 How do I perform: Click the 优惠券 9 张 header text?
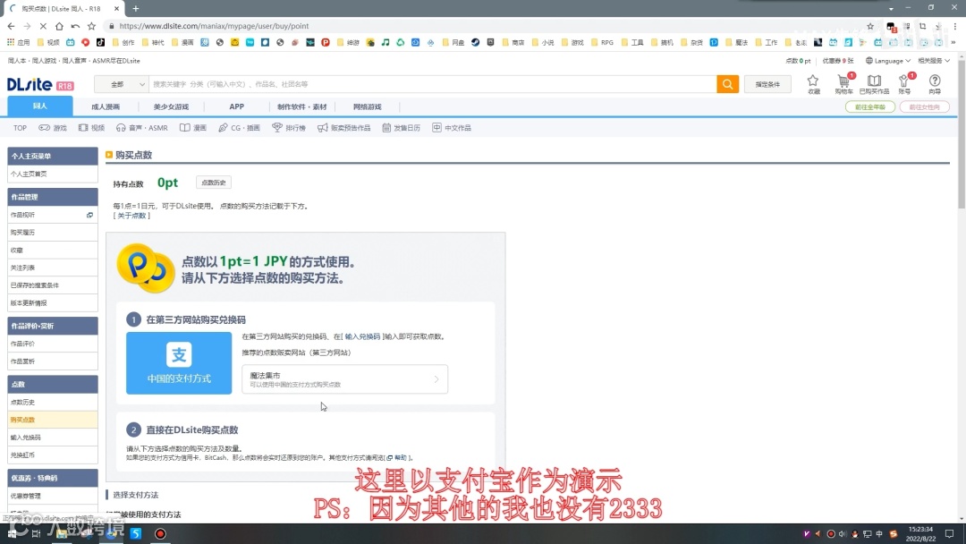pyautogui.click(x=838, y=61)
